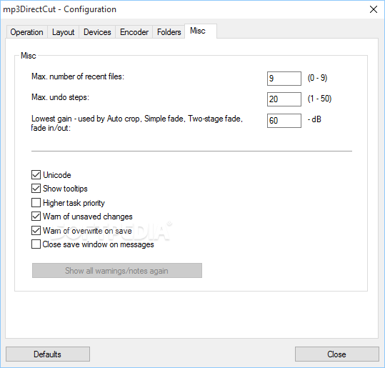385x368 pixels.
Task: Open the Folders tab
Action: point(169,32)
